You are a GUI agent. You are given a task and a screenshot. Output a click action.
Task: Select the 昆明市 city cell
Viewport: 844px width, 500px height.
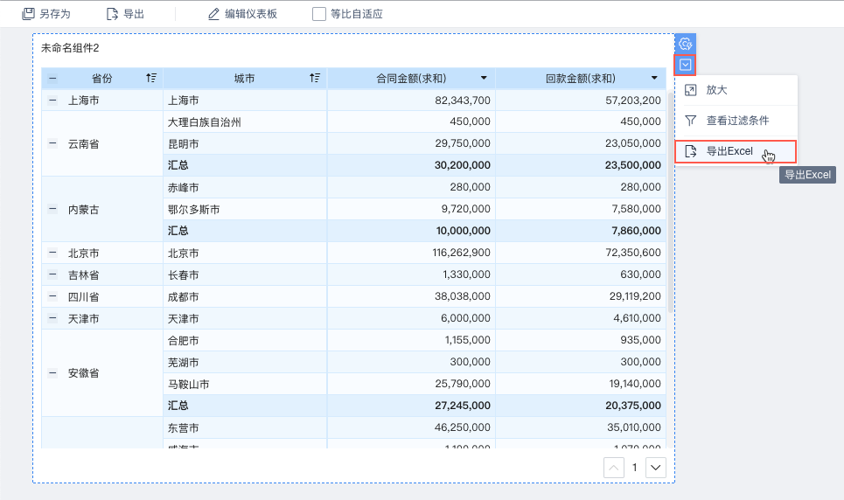coord(245,143)
